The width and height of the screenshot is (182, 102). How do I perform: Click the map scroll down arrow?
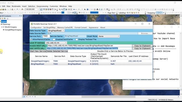coord(181,94)
